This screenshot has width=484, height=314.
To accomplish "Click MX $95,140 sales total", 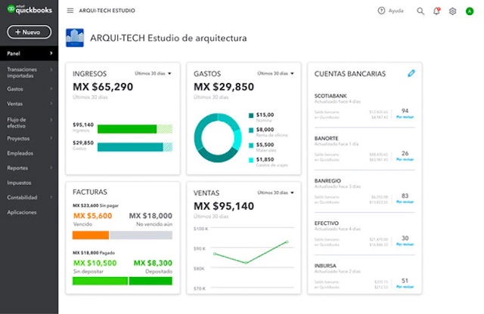I will 224,206.
